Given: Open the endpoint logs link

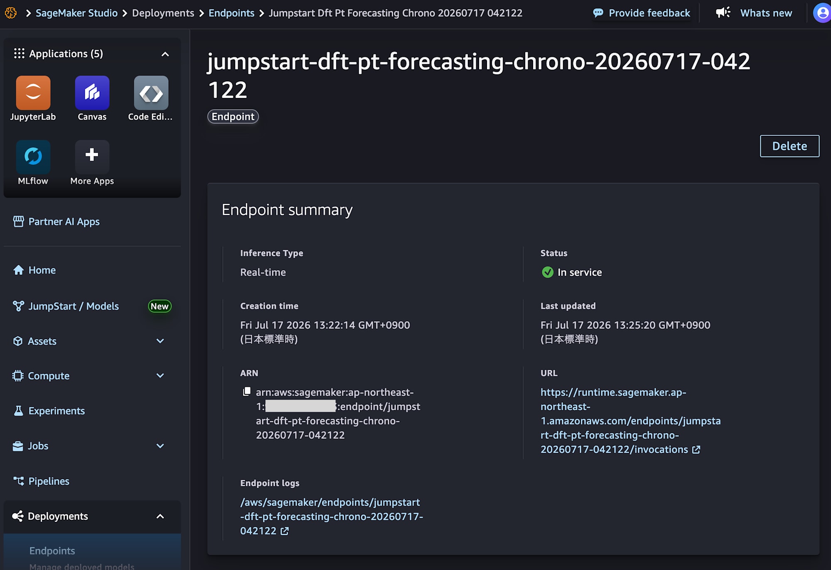Looking at the screenshot, I should pyautogui.click(x=332, y=516).
